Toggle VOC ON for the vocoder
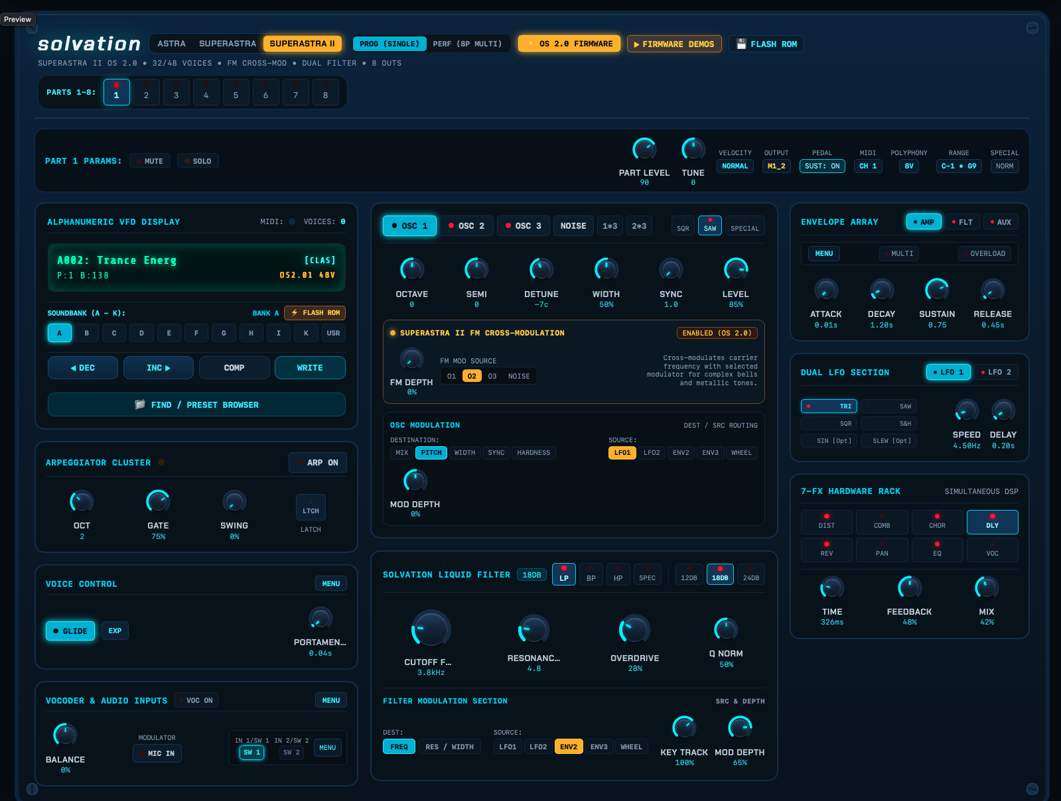Image resolution: width=1061 pixels, height=801 pixels. [x=196, y=700]
